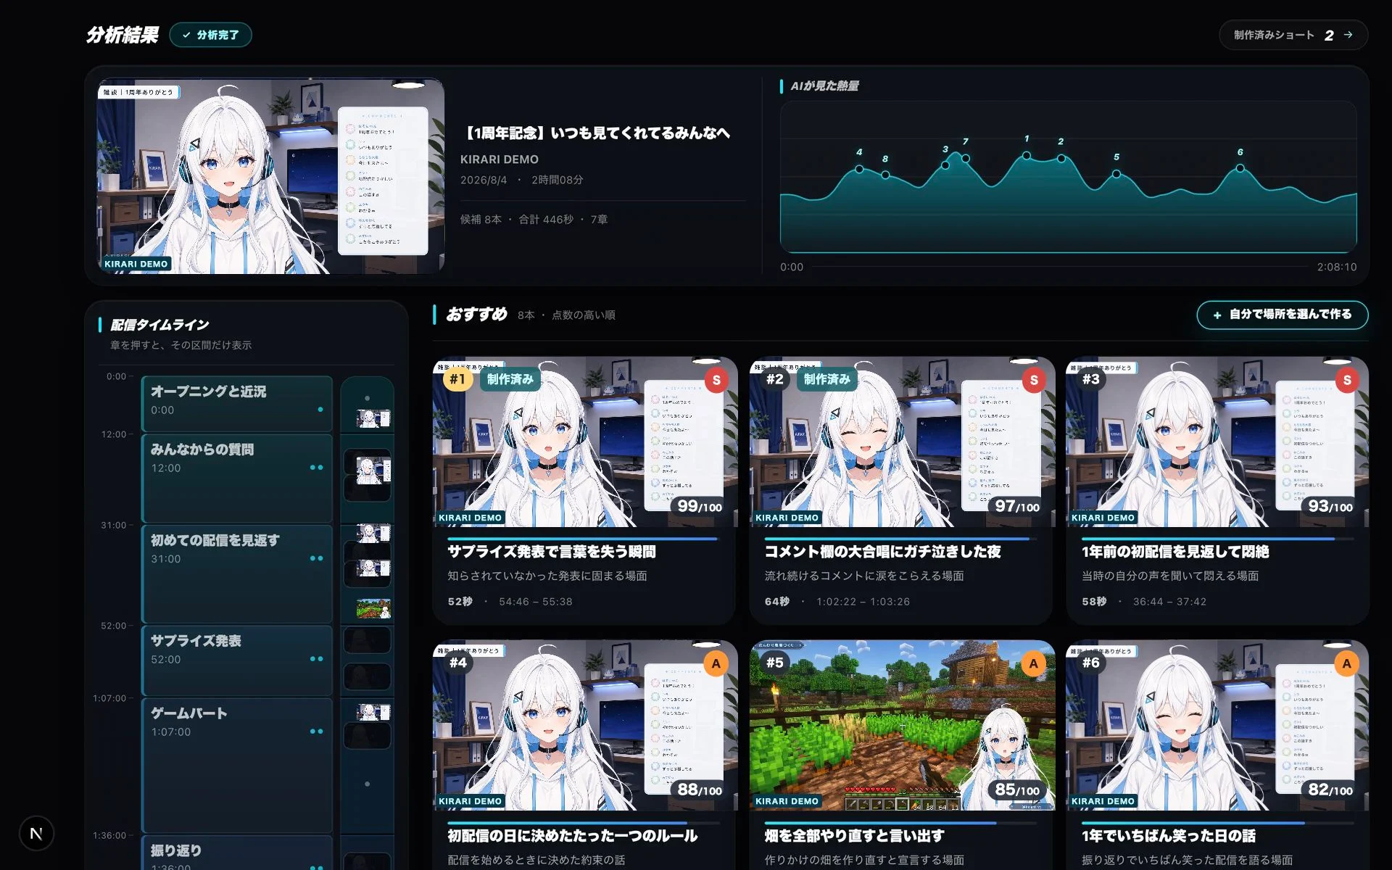This screenshot has width=1392, height=870.
Task: Click the S rank badge on card #2
Action: pos(1034,380)
